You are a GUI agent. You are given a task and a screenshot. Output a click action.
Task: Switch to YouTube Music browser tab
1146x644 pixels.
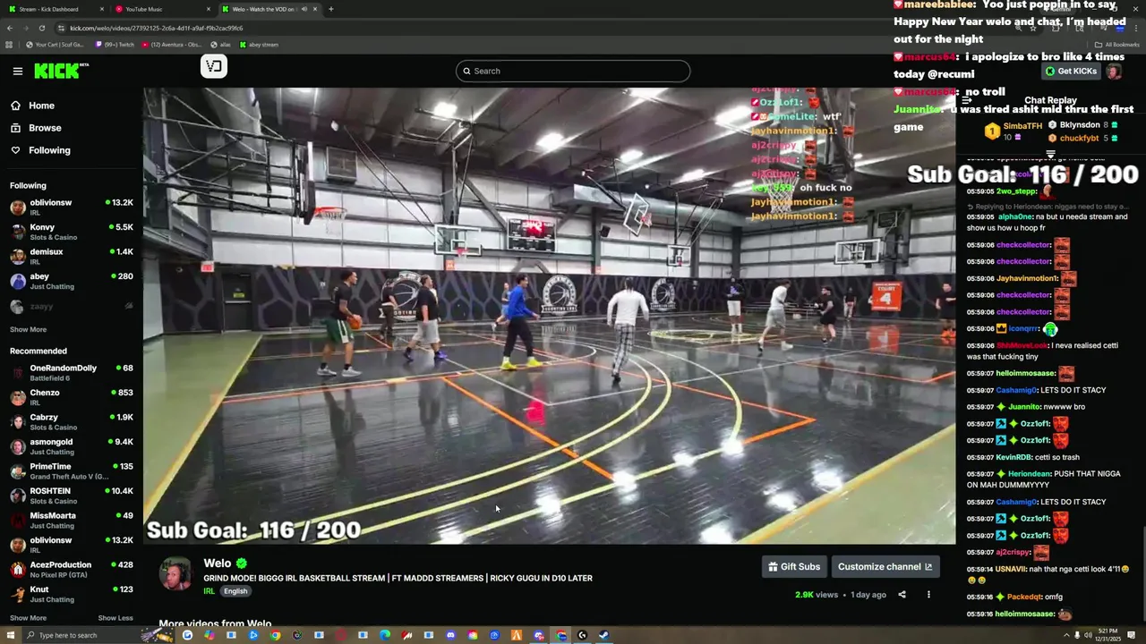[x=161, y=9]
